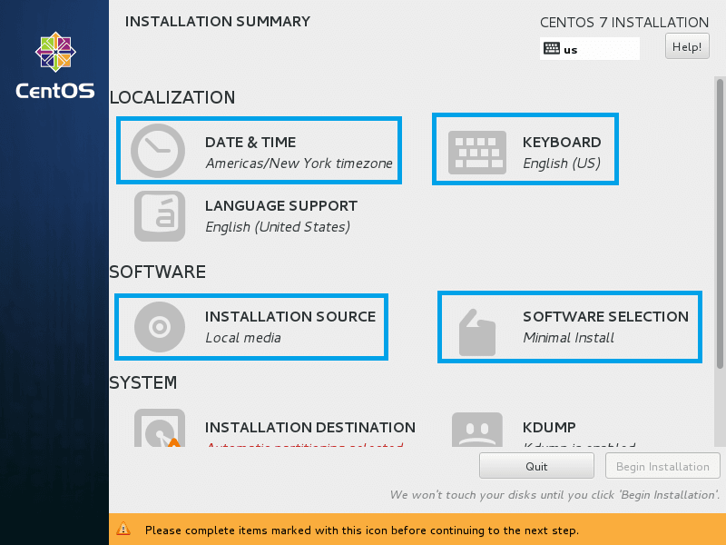Open KDUMP settings label
The image size is (726, 545).
(549, 427)
